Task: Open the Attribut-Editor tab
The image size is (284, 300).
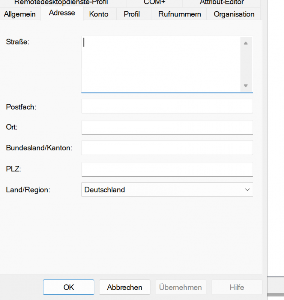Action: tap(222, 3)
